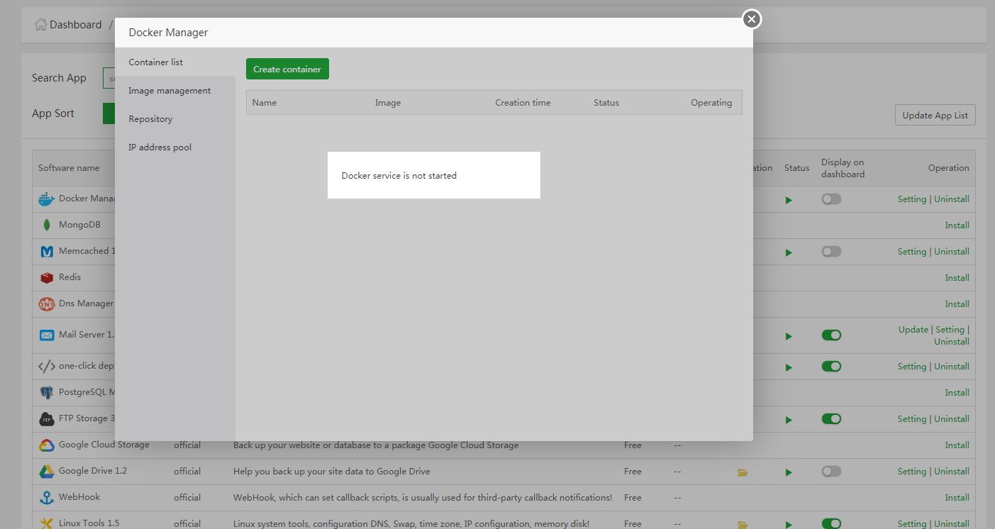Click the Mail Server envelope icon
Screen dimensions: 995x529
tap(45, 334)
